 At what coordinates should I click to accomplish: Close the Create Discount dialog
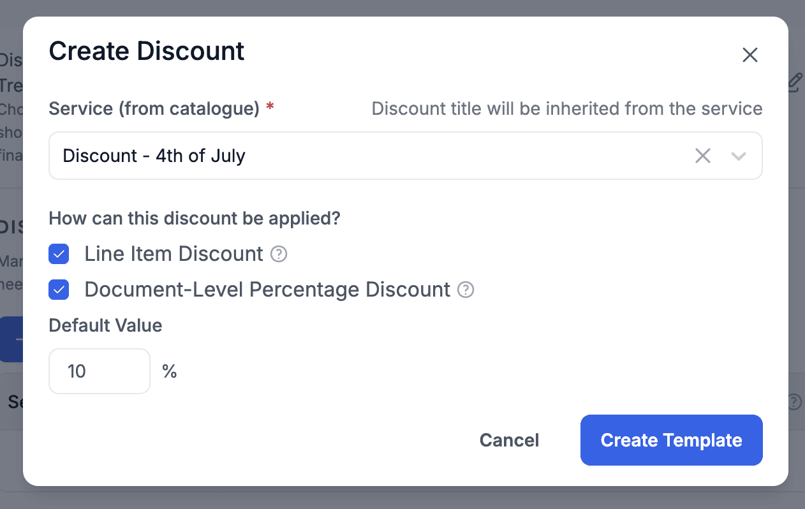click(x=750, y=55)
